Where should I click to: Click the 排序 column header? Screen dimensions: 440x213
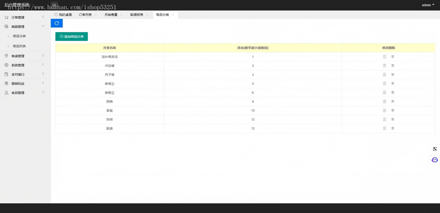pyautogui.click(x=253, y=48)
